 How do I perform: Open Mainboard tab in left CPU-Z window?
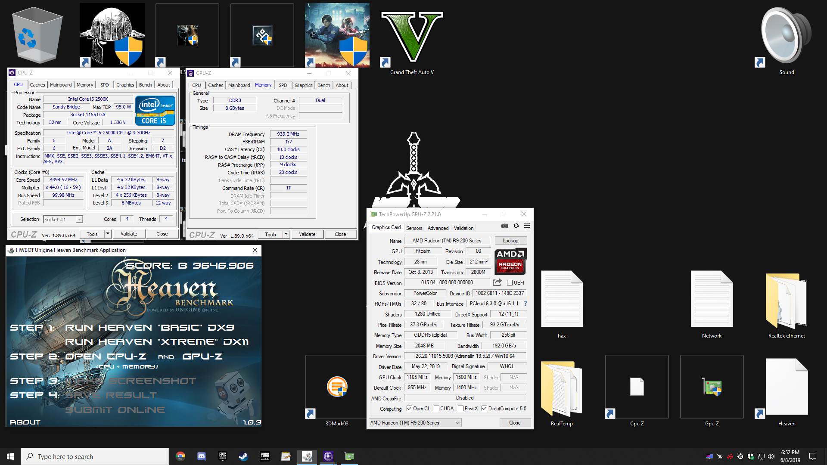coord(61,85)
